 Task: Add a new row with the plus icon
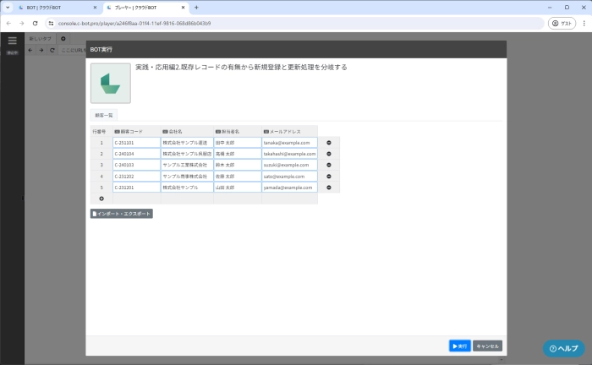[x=101, y=199]
